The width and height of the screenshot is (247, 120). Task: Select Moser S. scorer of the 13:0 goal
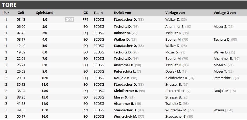(x=121, y=97)
